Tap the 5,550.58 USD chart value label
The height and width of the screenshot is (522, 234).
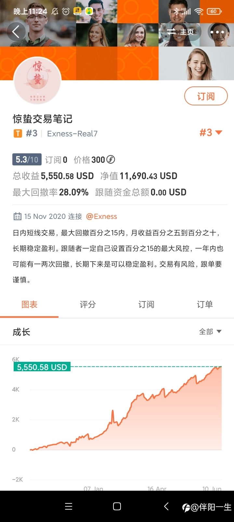42,367
